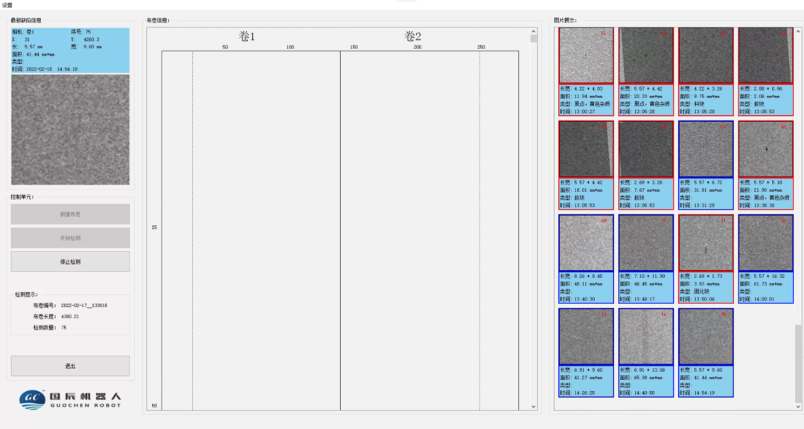804x429 pixels.
Task: Click the 停止检测 button
Action: pos(70,262)
